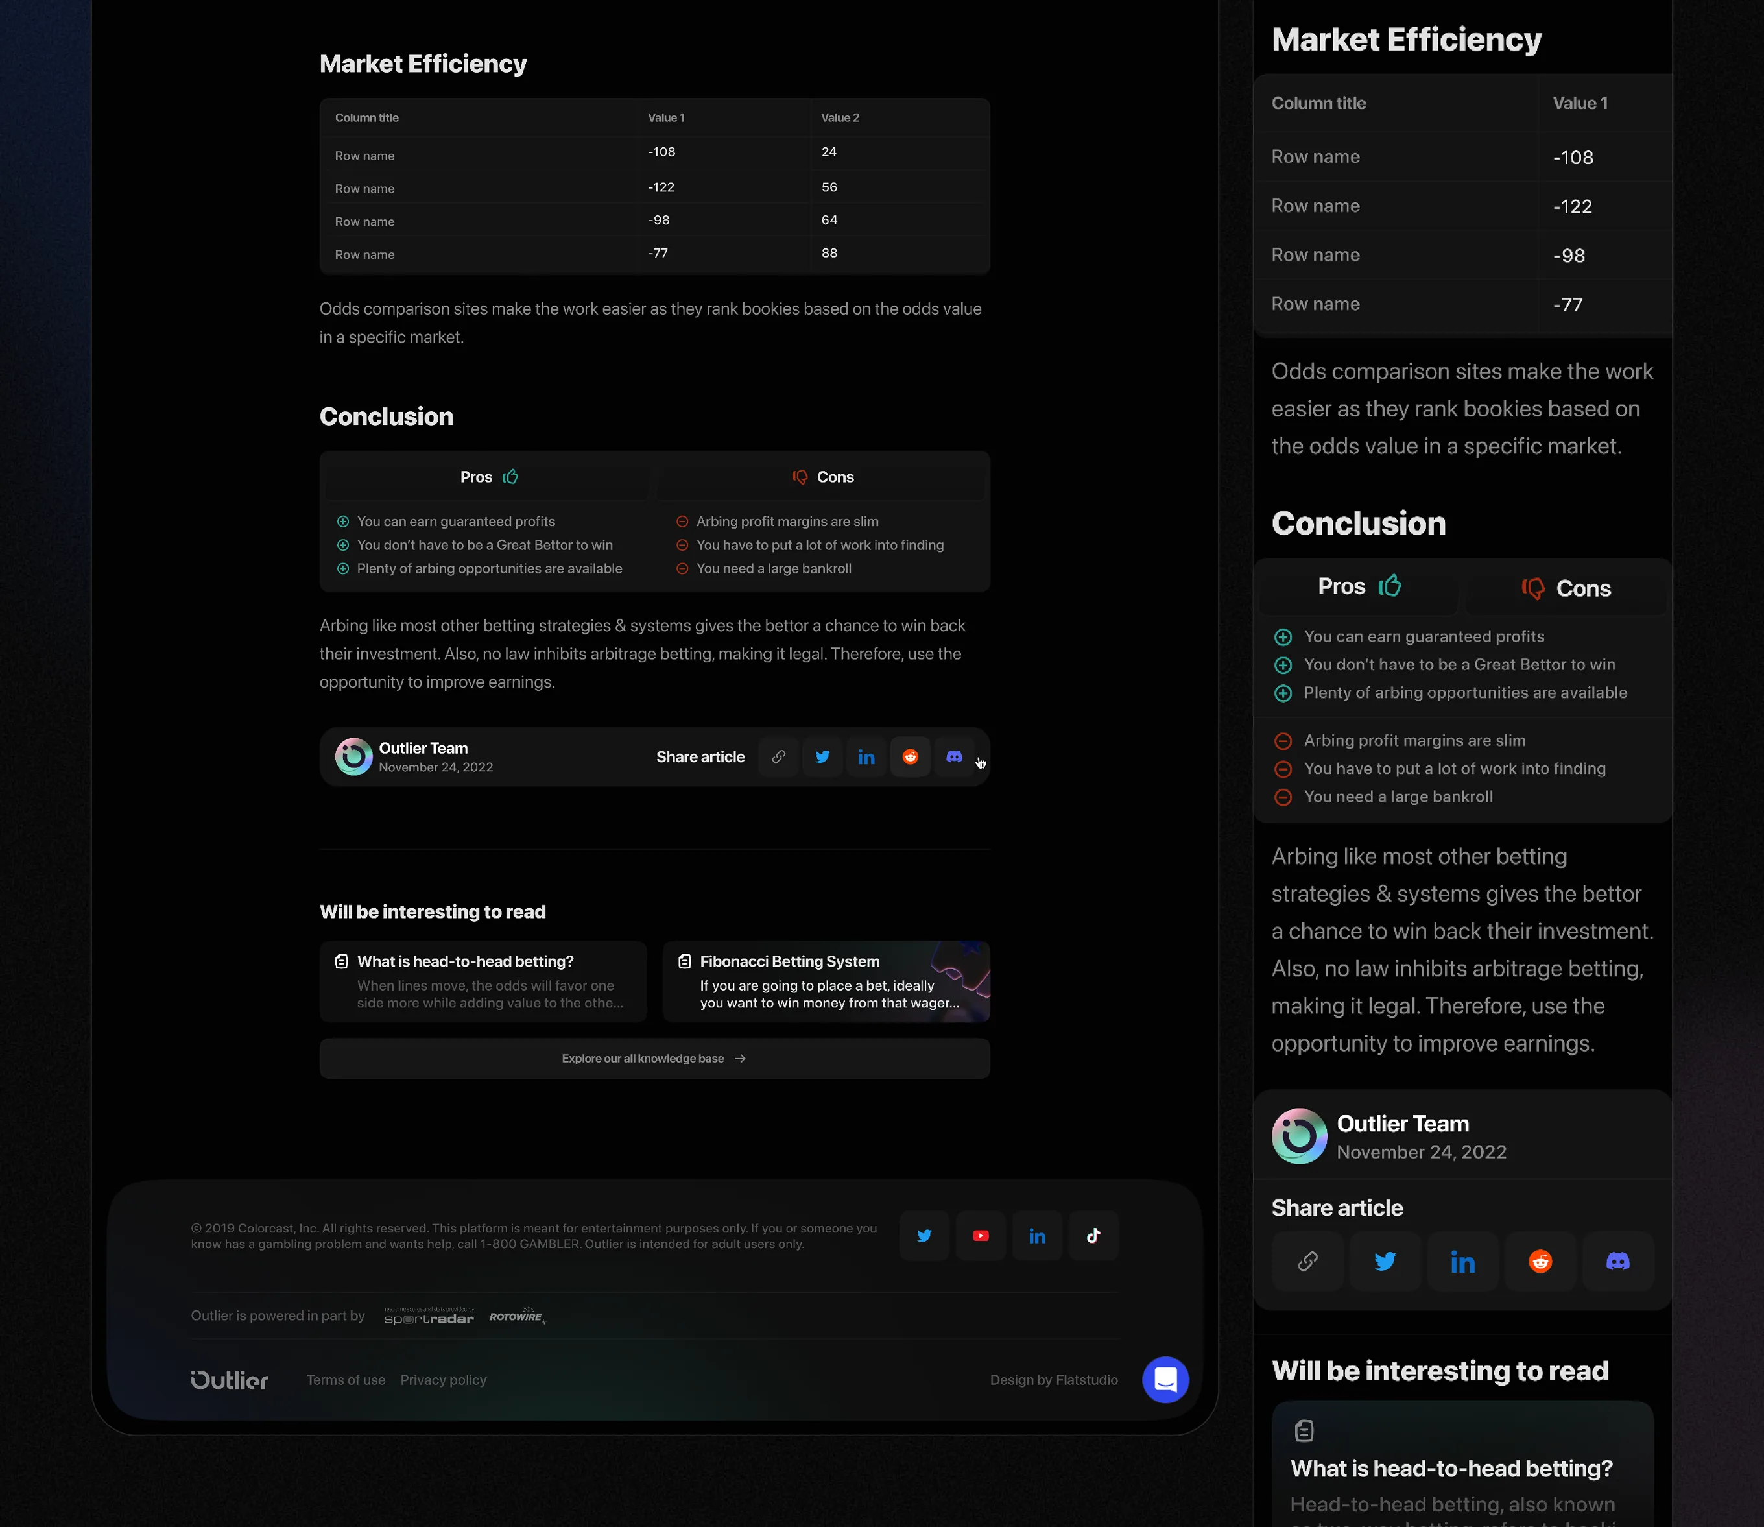Open What is head-to-head betting card
Viewport: 1764px width, 1527px height.
[483, 981]
